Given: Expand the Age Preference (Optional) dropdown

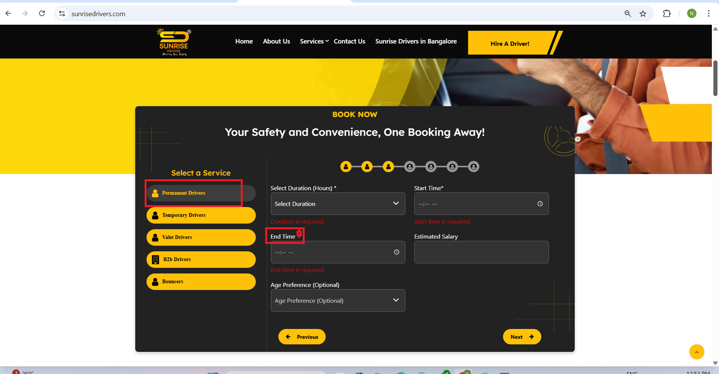Looking at the screenshot, I should point(337,300).
